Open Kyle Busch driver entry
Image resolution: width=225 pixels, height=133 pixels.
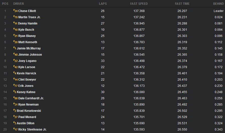click(x=26, y=30)
